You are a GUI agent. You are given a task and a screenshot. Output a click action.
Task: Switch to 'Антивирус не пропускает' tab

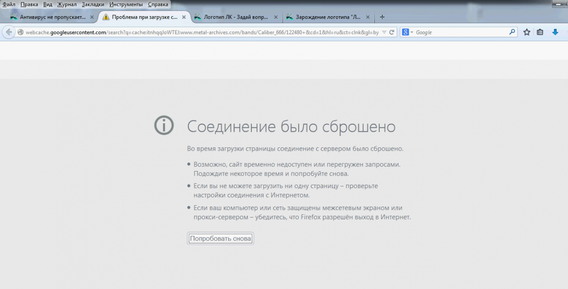click(x=52, y=17)
